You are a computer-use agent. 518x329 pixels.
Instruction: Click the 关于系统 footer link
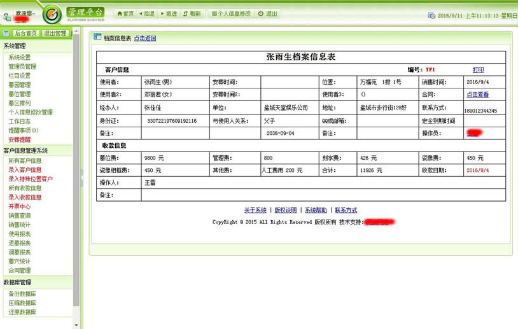255,210
